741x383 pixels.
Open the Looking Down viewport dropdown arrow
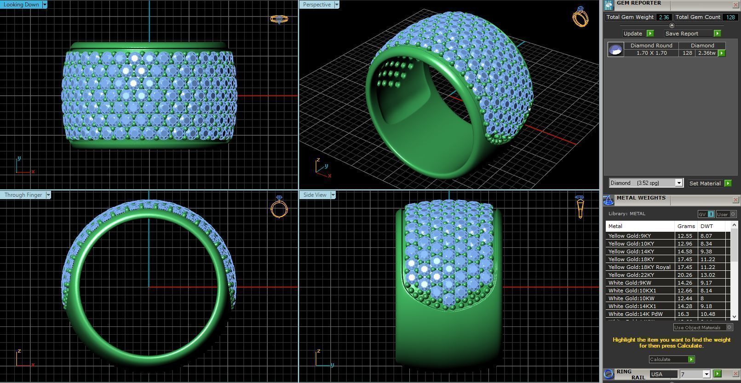[45, 5]
